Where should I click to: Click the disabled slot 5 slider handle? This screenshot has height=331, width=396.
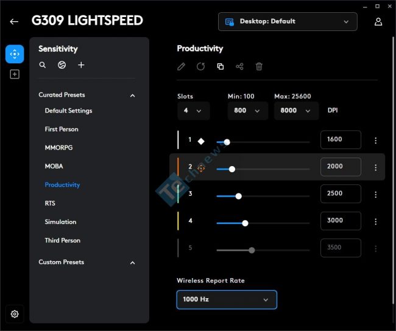[x=252, y=250]
